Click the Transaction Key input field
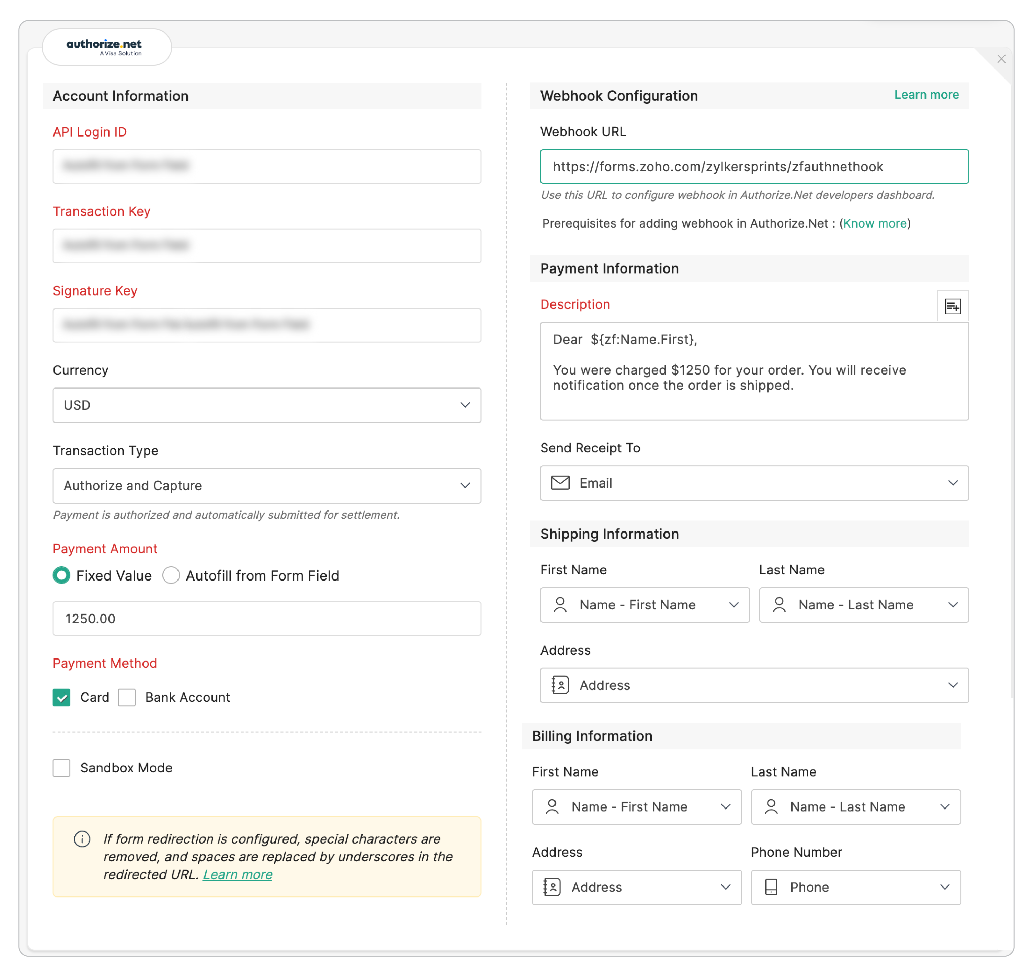Screen dimensions: 1033x977 pyautogui.click(x=266, y=245)
